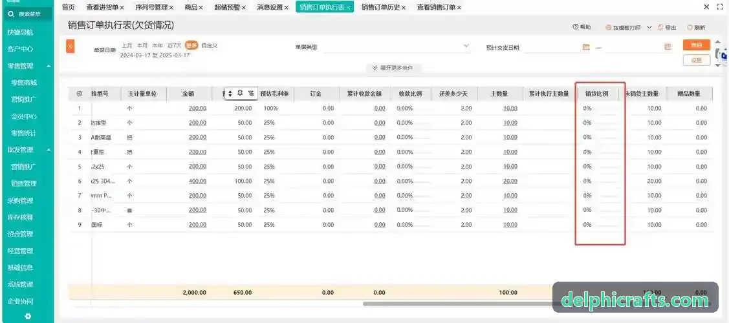Switch to the 序列号管理 tab
The height and width of the screenshot is (323, 729).
(x=151, y=7)
